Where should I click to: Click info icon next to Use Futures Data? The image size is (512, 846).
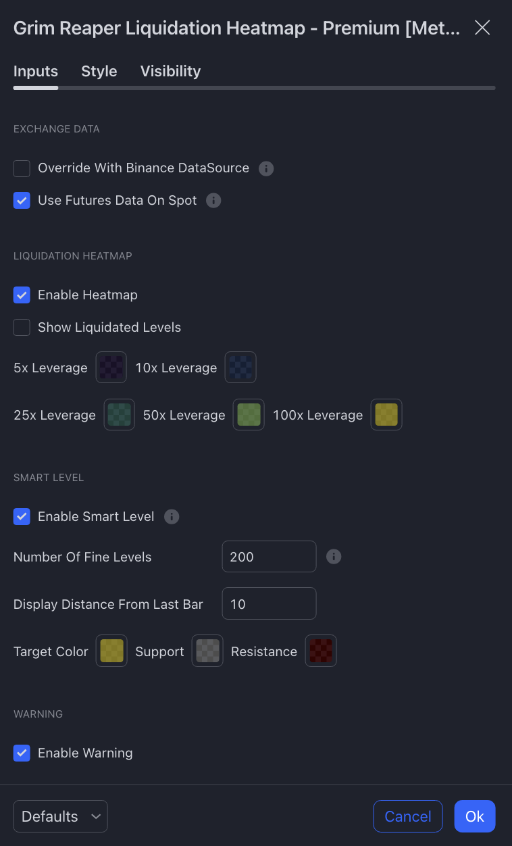click(x=213, y=201)
